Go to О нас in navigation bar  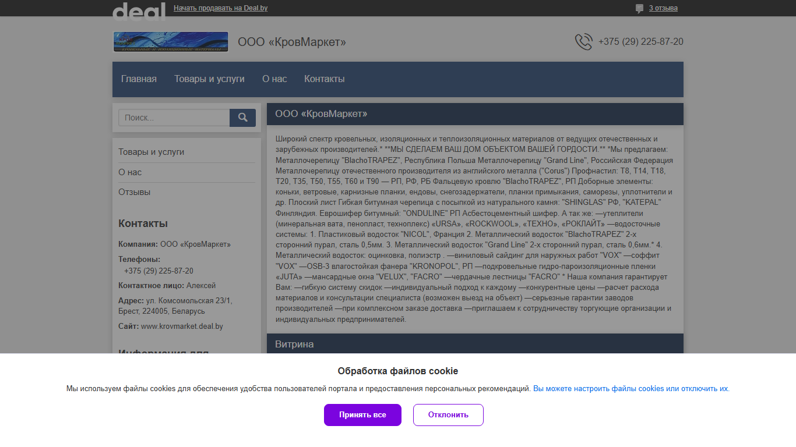[274, 79]
